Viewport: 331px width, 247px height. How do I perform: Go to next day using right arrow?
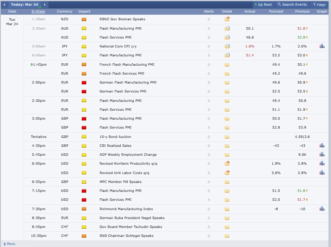point(44,4)
